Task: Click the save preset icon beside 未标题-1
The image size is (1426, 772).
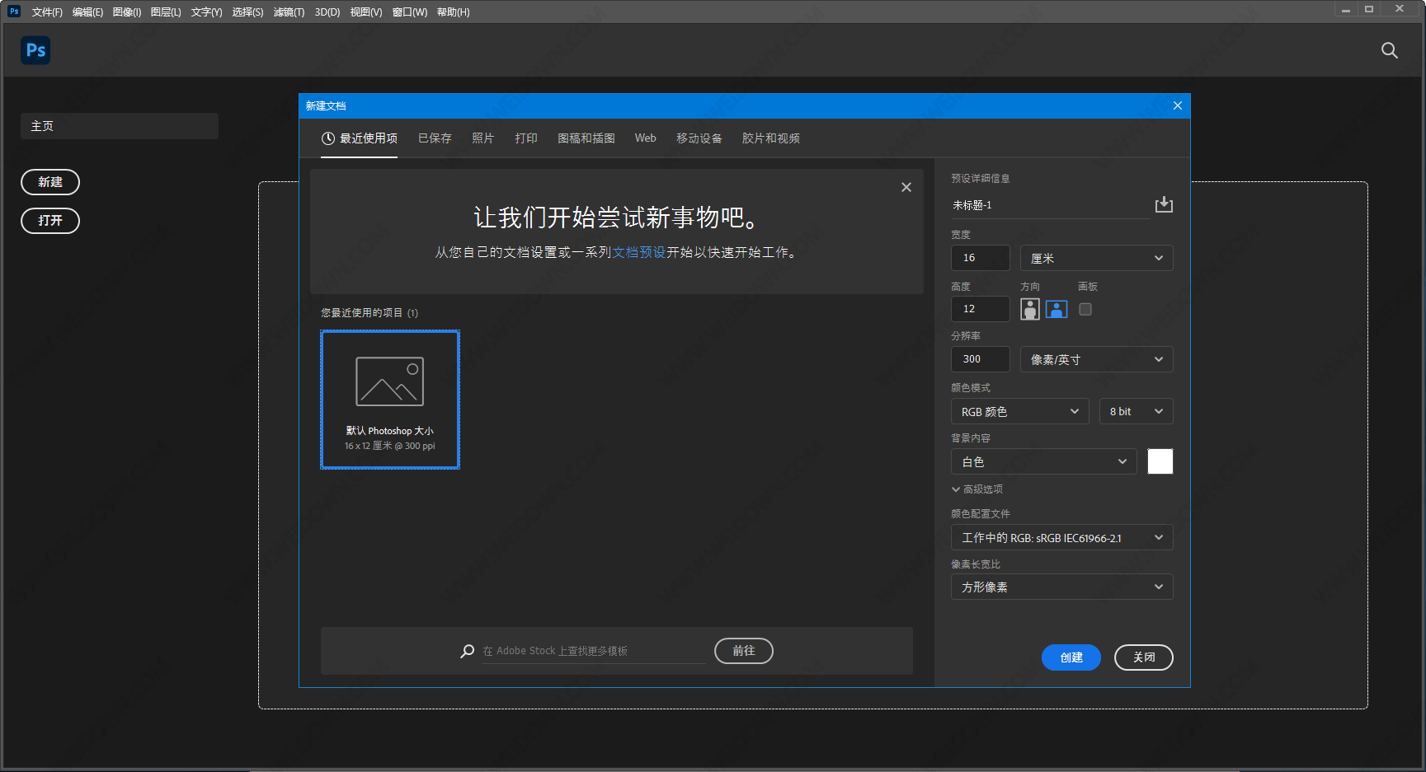Action: coord(1163,204)
